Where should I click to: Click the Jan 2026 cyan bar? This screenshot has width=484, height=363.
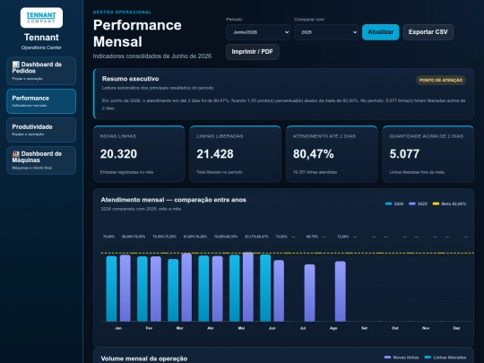coord(111,289)
